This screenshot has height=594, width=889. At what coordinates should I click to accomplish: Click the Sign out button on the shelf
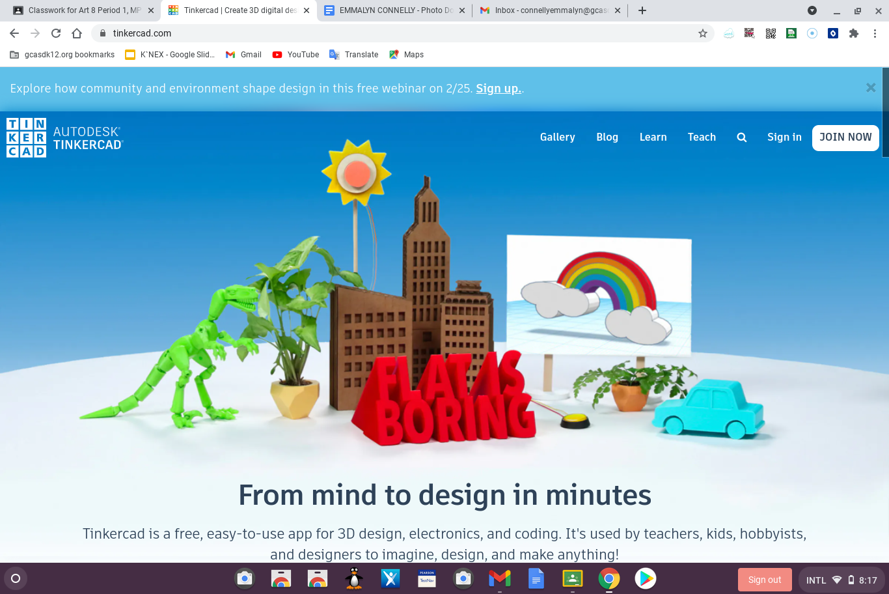pyautogui.click(x=765, y=579)
